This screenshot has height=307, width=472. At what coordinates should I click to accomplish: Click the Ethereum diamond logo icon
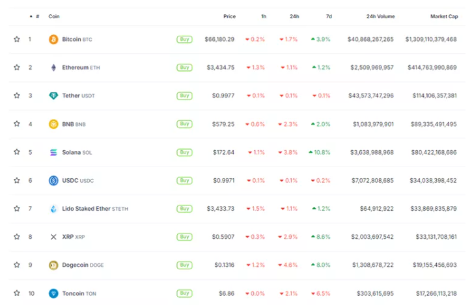pyautogui.click(x=53, y=68)
